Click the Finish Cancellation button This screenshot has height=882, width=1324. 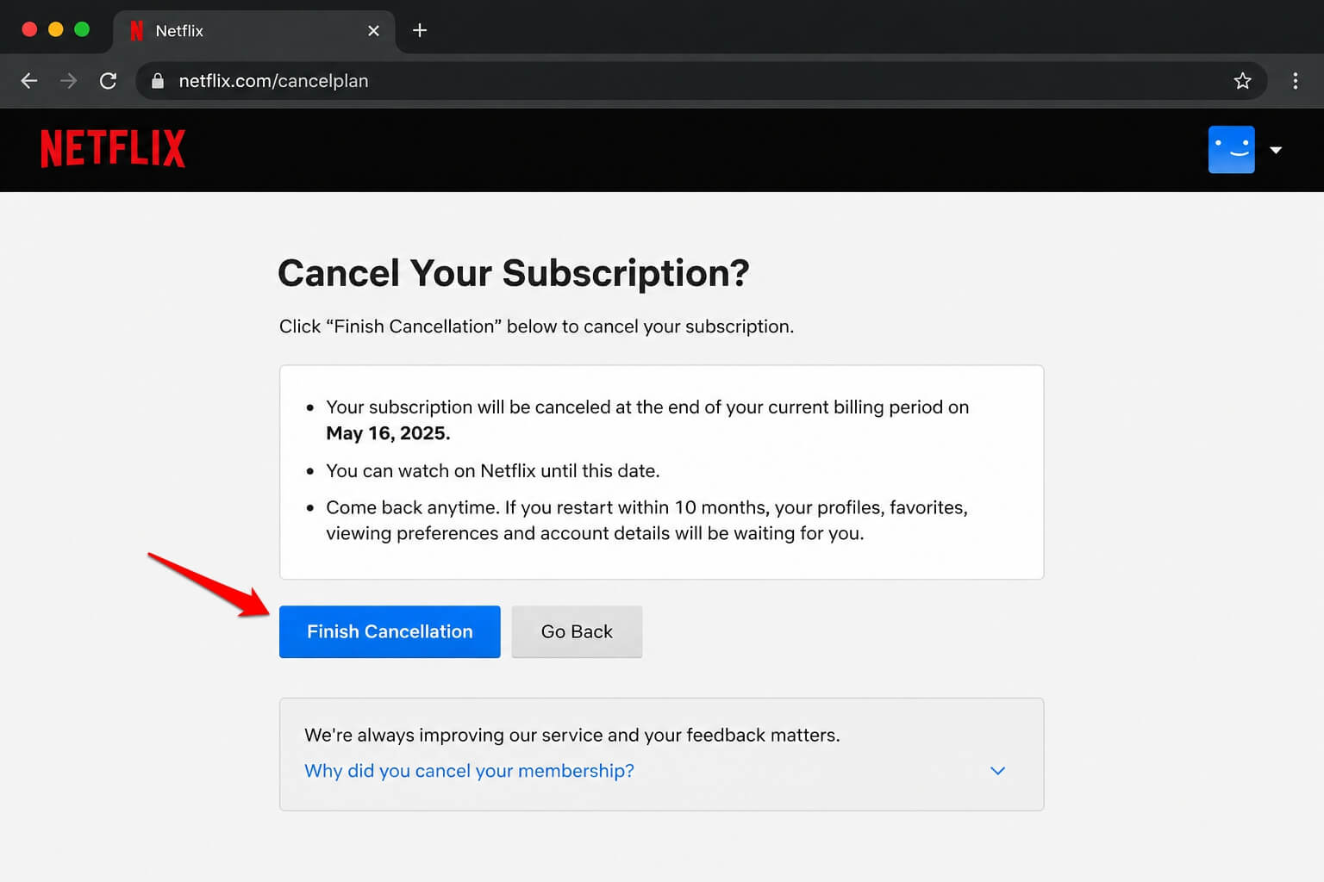[390, 631]
